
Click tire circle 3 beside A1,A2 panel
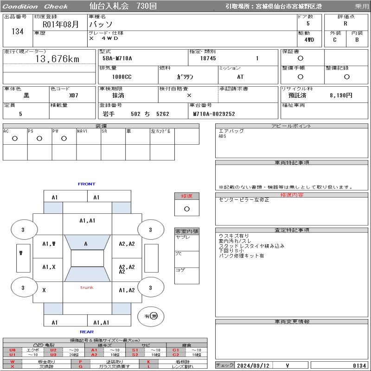[151, 288]
